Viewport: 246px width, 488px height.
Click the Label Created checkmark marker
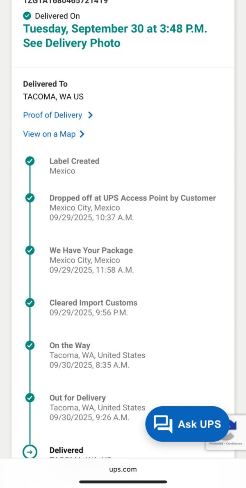(x=30, y=161)
